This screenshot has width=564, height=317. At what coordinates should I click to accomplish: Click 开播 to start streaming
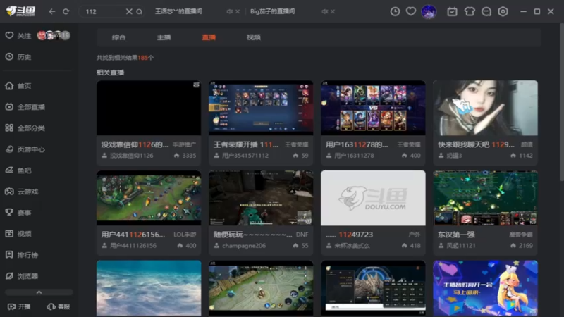(20, 306)
